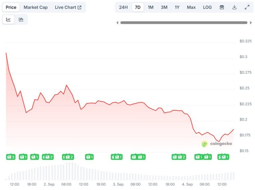Expand chart to fullscreen
Screen dimensions: 255x190
coord(247,7)
